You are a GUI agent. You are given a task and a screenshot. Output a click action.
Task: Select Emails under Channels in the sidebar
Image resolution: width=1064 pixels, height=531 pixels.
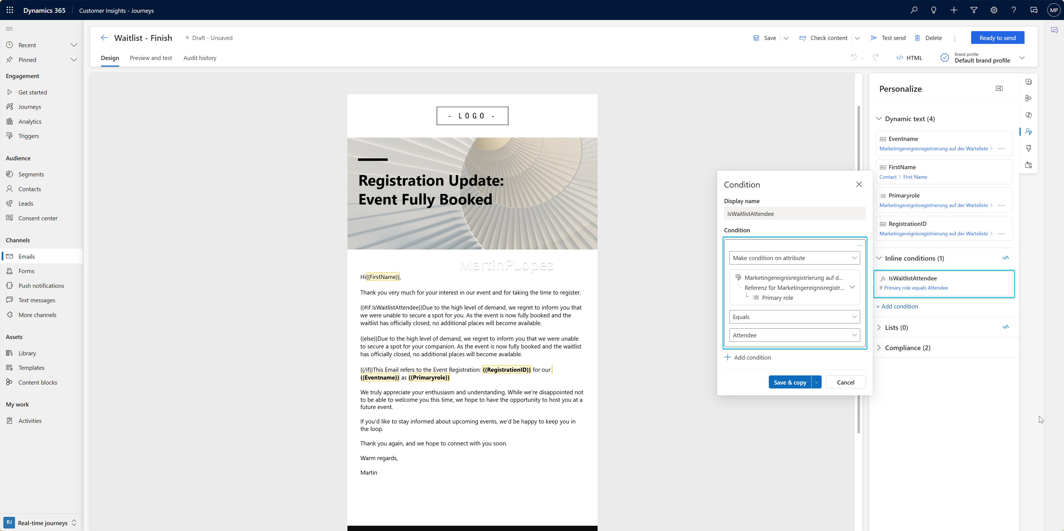click(x=27, y=256)
